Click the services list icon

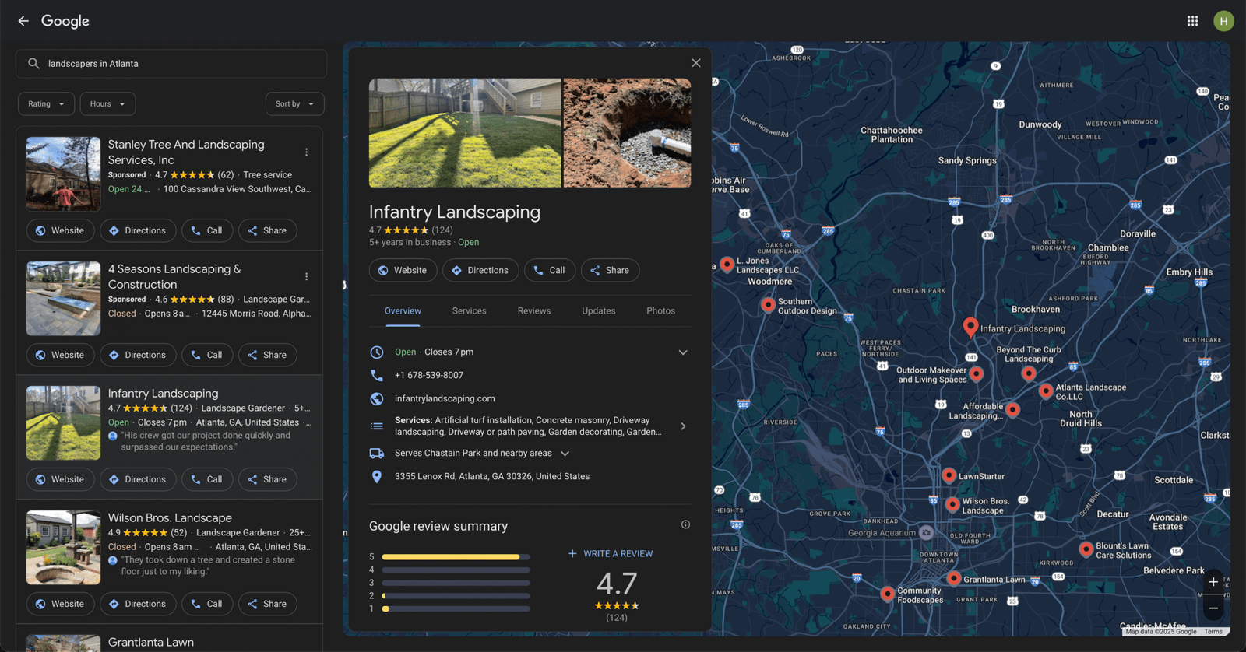coord(377,426)
